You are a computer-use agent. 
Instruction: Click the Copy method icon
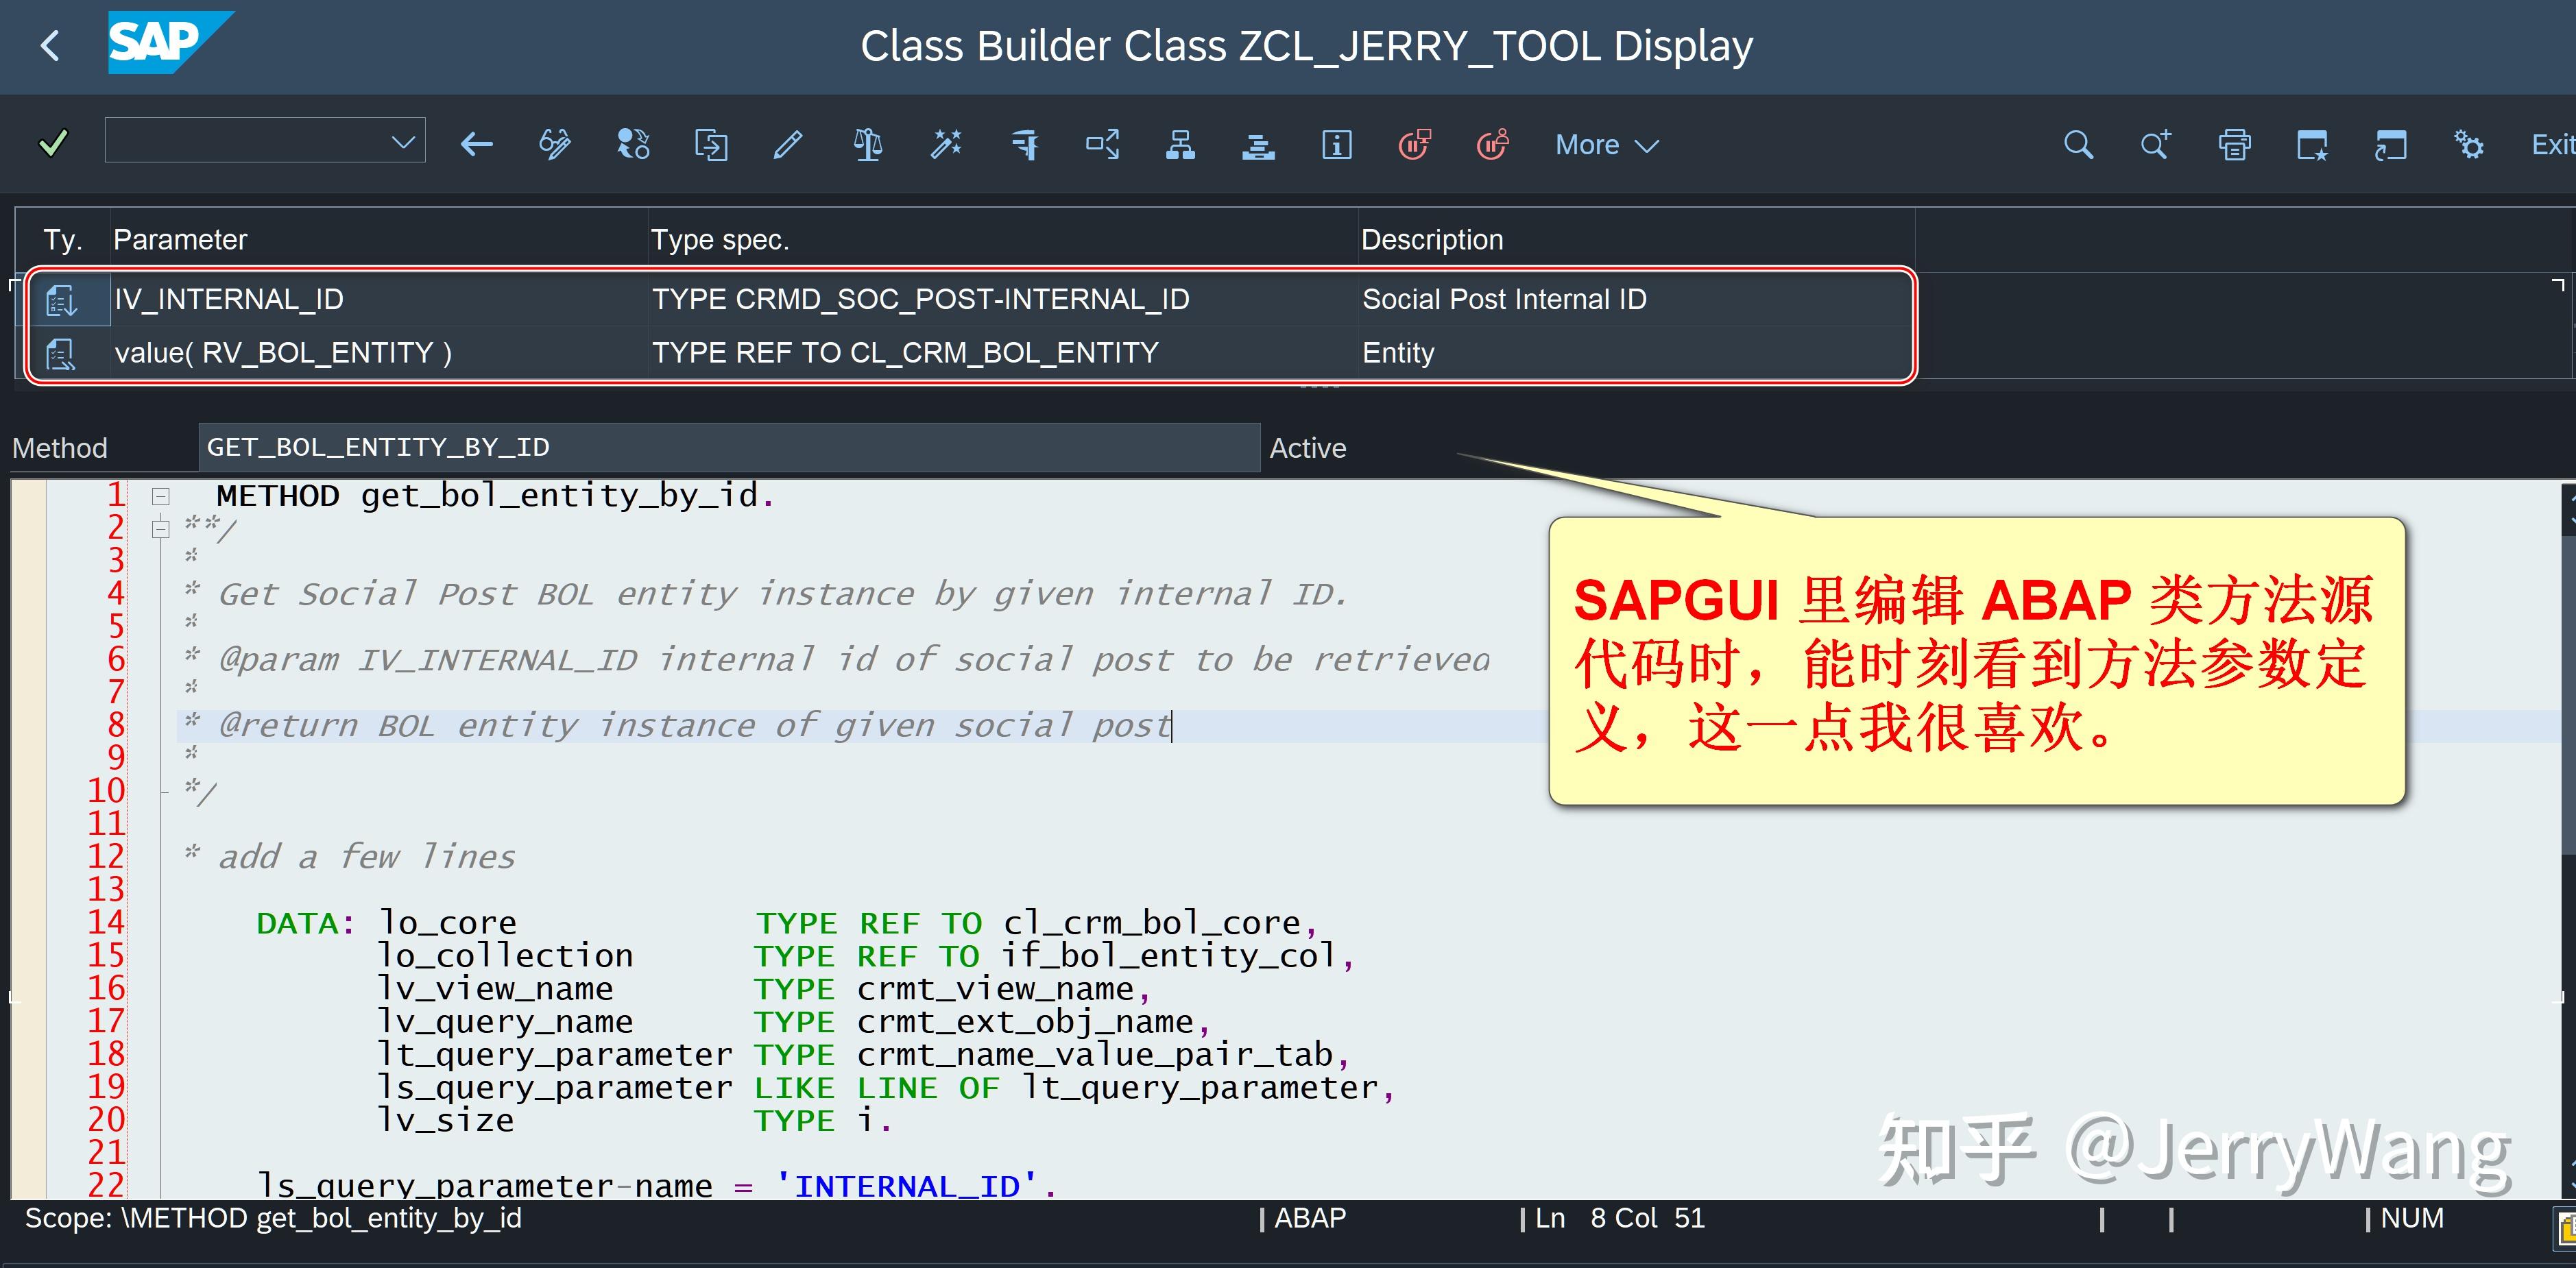(x=711, y=145)
